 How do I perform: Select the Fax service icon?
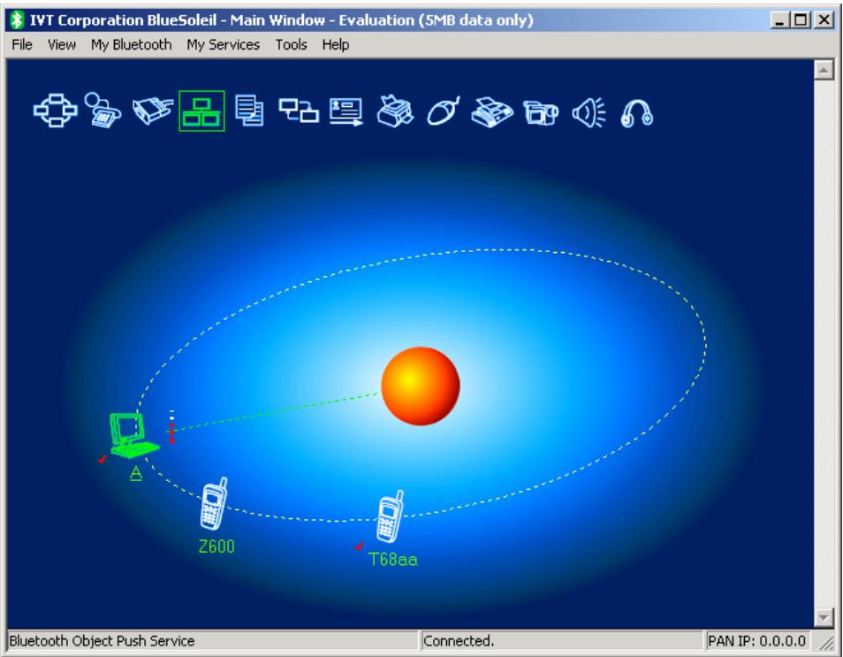492,112
